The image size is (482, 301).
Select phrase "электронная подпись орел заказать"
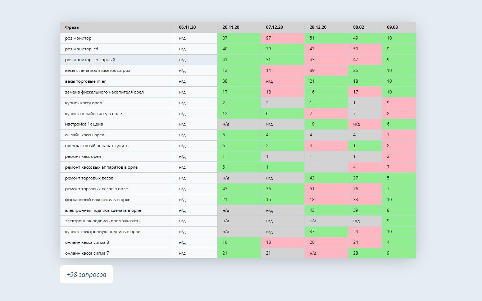(x=102, y=221)
